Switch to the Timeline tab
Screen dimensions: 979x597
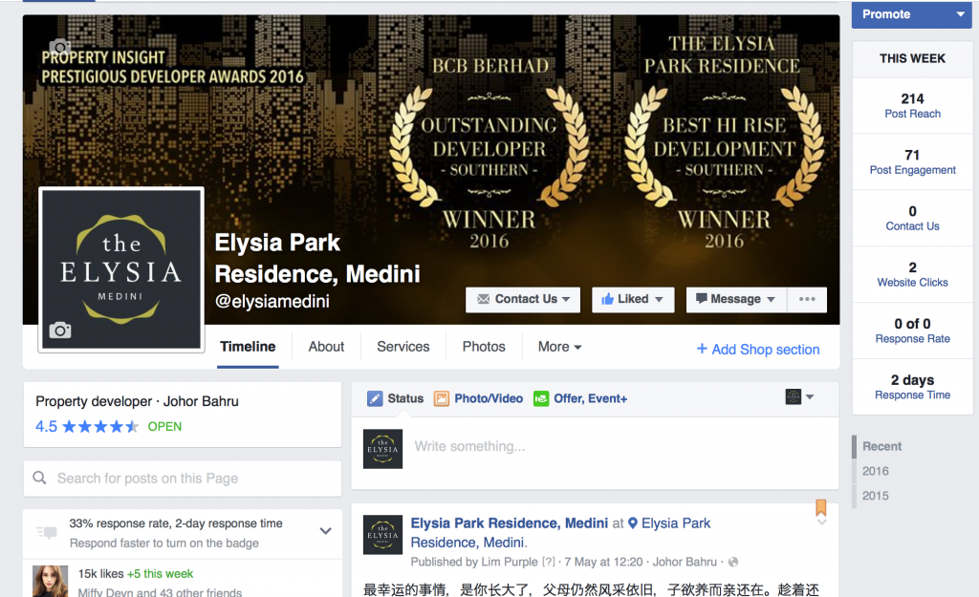(x=248, y=347)
